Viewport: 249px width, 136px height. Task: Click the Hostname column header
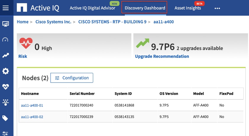(x=30, y=94)
